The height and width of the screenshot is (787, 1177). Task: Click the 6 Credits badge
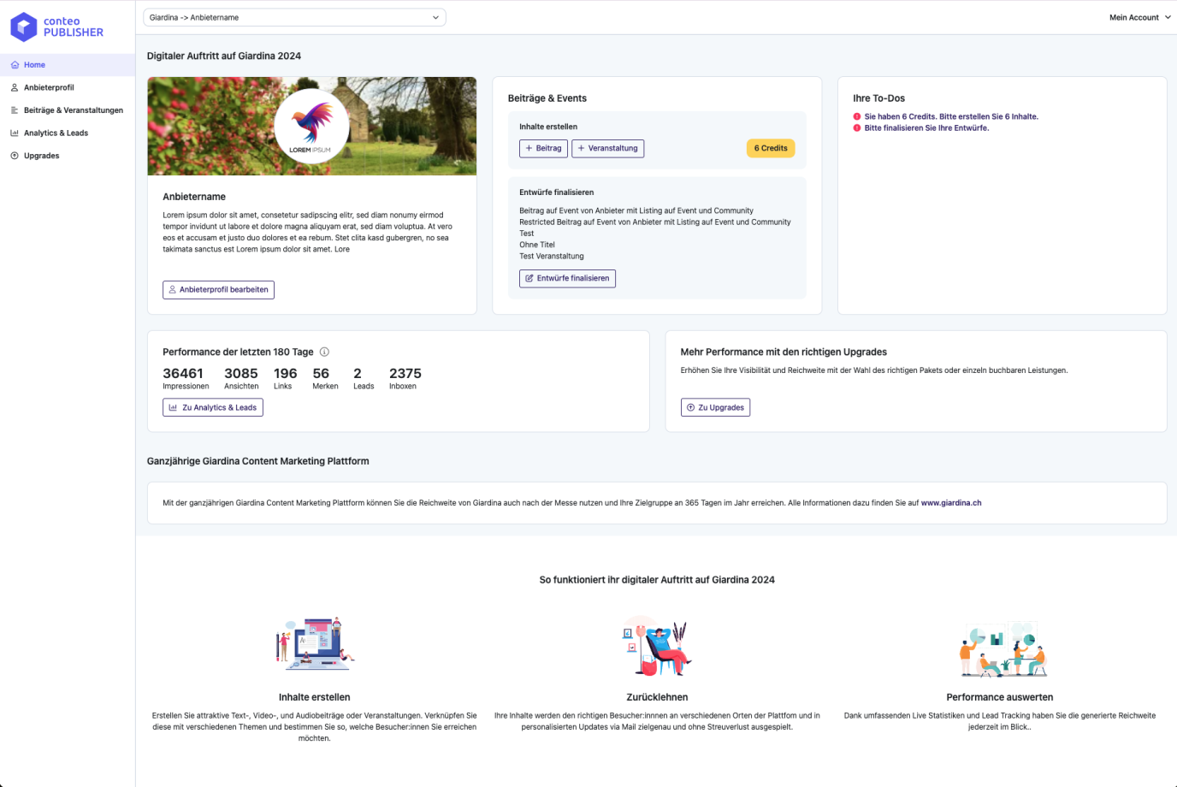771,149
